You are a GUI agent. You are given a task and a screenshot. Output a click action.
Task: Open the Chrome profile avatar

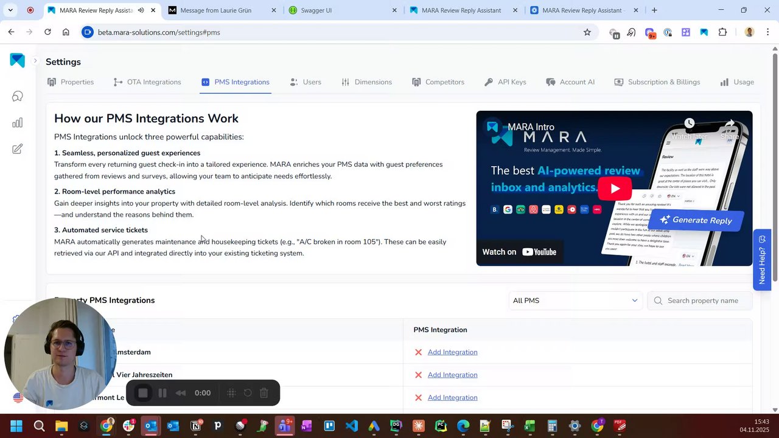pos(749,32)
